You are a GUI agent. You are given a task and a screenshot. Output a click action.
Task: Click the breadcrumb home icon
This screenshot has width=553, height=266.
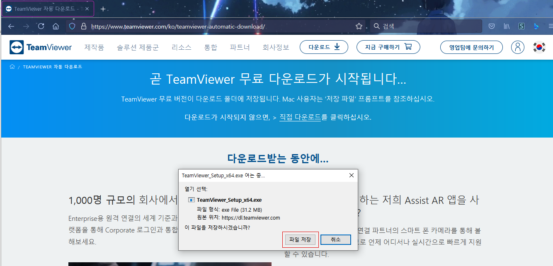pyautogui.click(x=12, y=67)
